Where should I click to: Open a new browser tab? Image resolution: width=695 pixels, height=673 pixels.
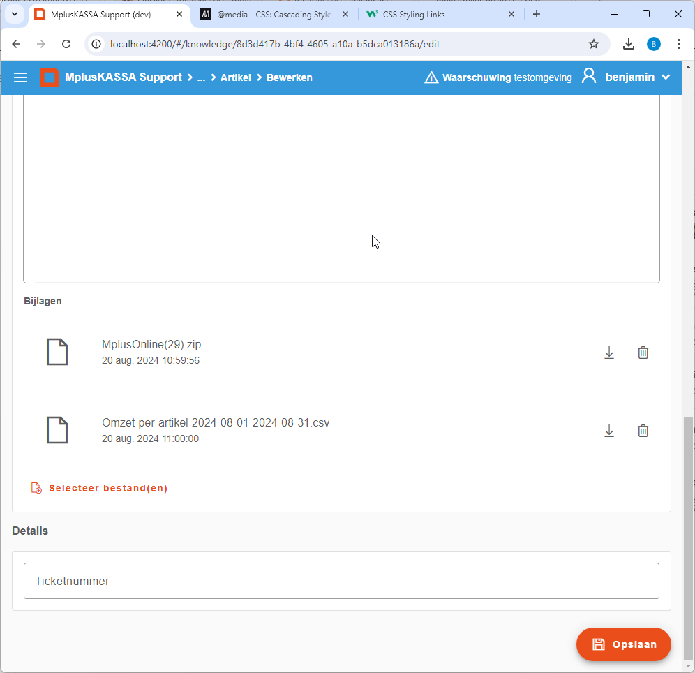[537, 14]
